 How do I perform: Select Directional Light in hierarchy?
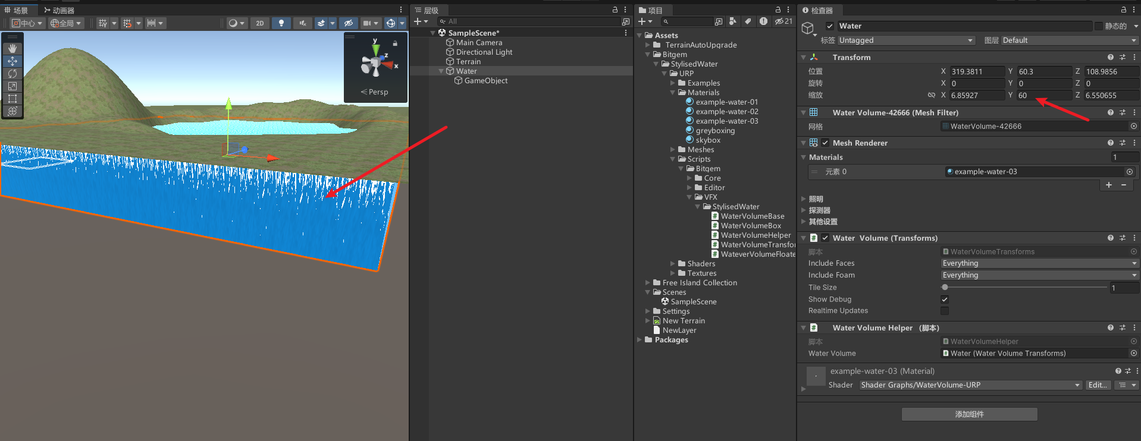coord(484,52)
